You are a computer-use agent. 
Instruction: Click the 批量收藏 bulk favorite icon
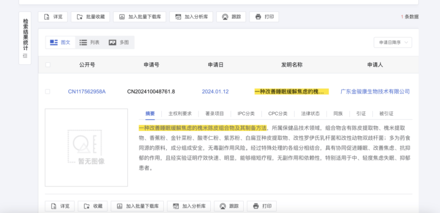pyautogui.click(x=79, y=17)
